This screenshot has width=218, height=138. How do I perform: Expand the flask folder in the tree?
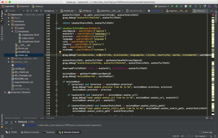coord(9,18)
